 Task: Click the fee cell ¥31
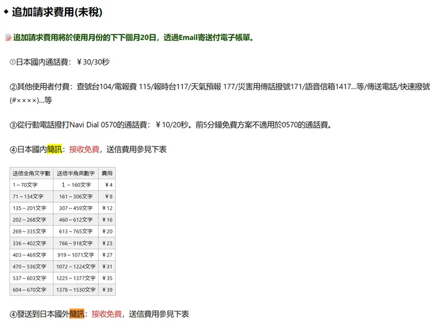(107, 266)
